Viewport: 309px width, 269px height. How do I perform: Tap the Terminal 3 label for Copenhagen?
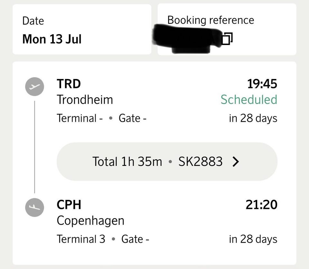click(x=81, y=239)
